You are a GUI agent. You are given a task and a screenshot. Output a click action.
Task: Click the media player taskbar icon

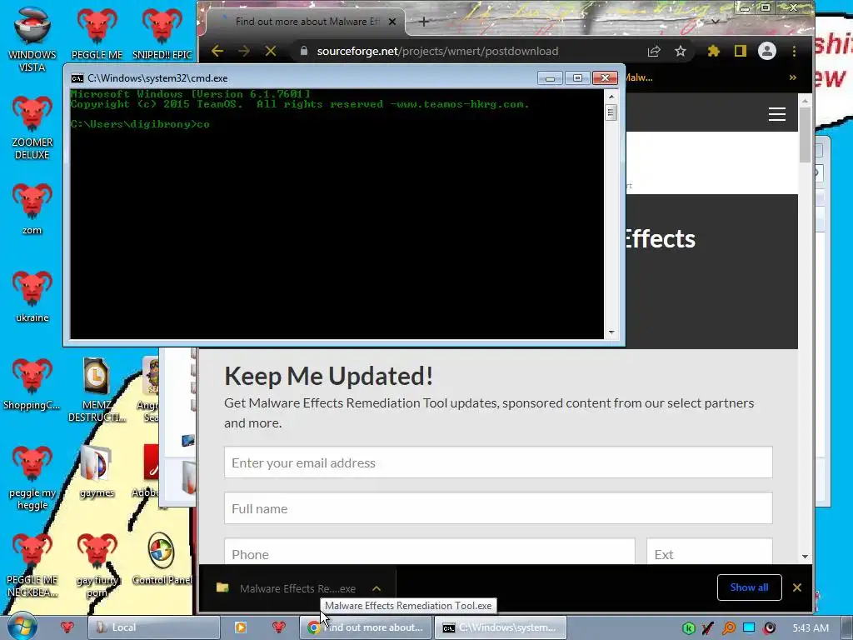click(x=241, y=627)
